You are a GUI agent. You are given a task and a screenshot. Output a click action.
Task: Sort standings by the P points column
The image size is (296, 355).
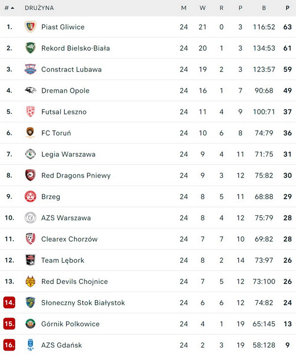click(x=288, y=8)
